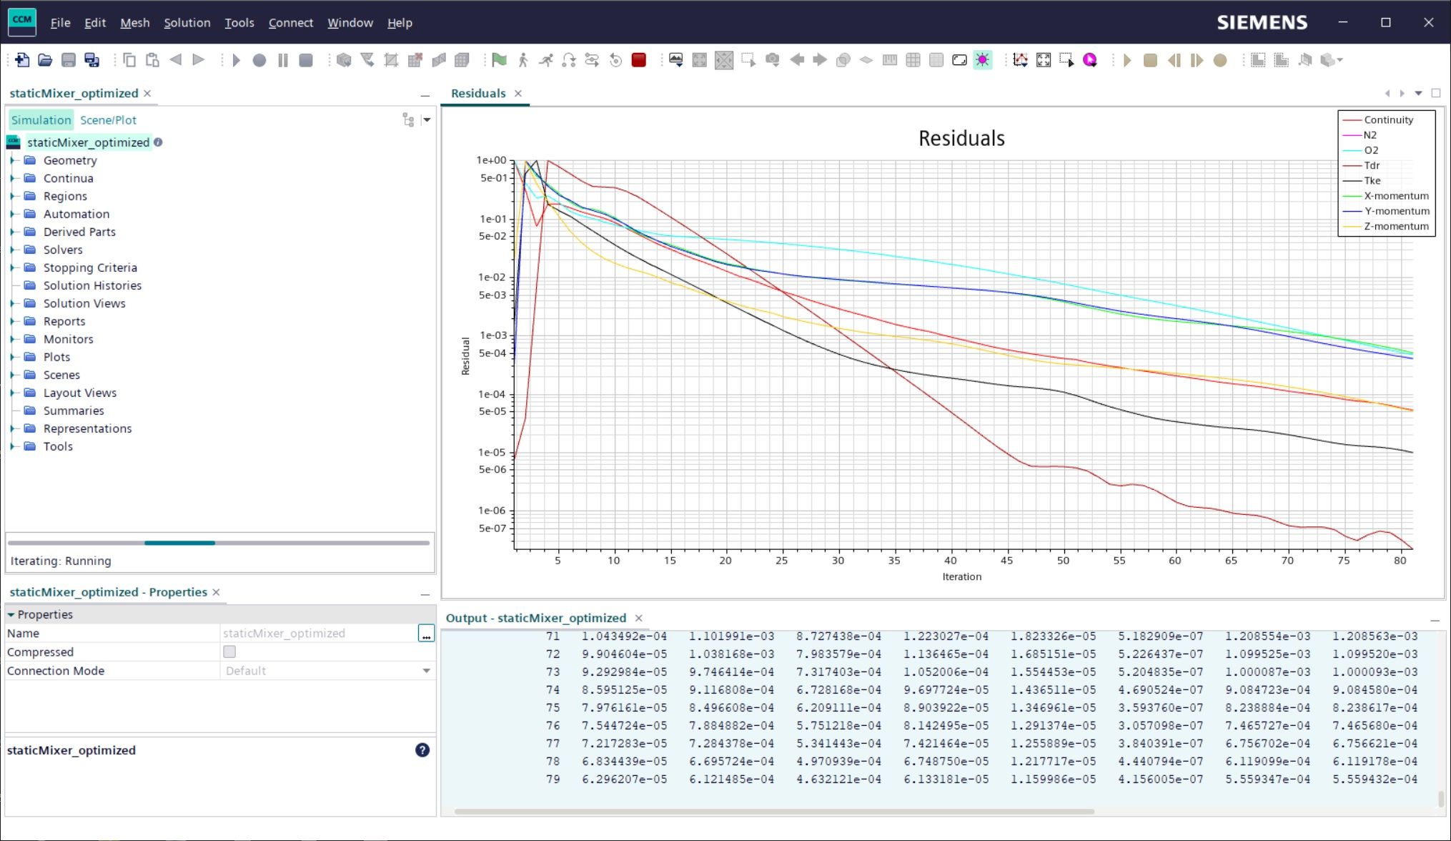Toggle the Compressed checkbox
1451x841 pixels.
229,651
